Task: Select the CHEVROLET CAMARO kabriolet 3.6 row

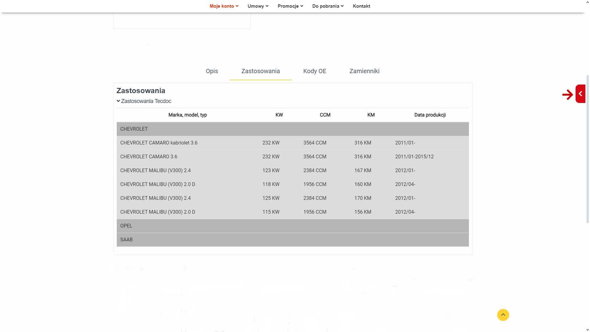Action: point(293,143)
